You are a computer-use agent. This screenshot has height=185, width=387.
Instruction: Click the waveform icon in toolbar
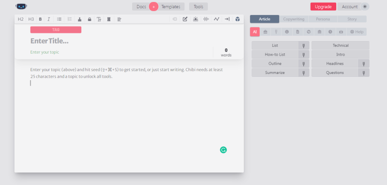pos(206,19)
